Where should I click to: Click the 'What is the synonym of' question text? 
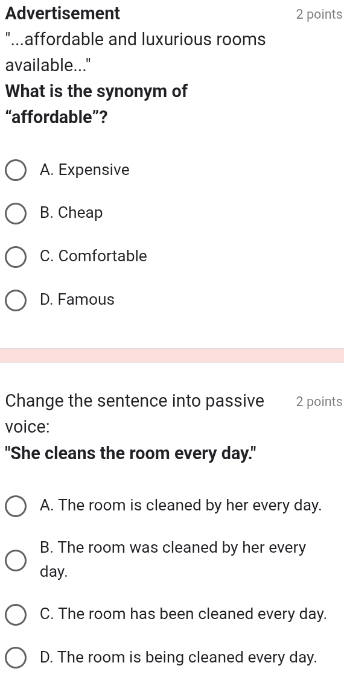[96, 92]
